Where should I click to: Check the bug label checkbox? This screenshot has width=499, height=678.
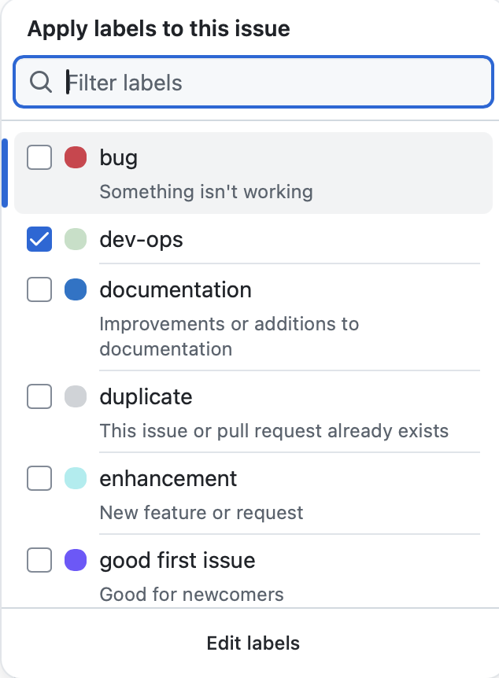point(39,157)
